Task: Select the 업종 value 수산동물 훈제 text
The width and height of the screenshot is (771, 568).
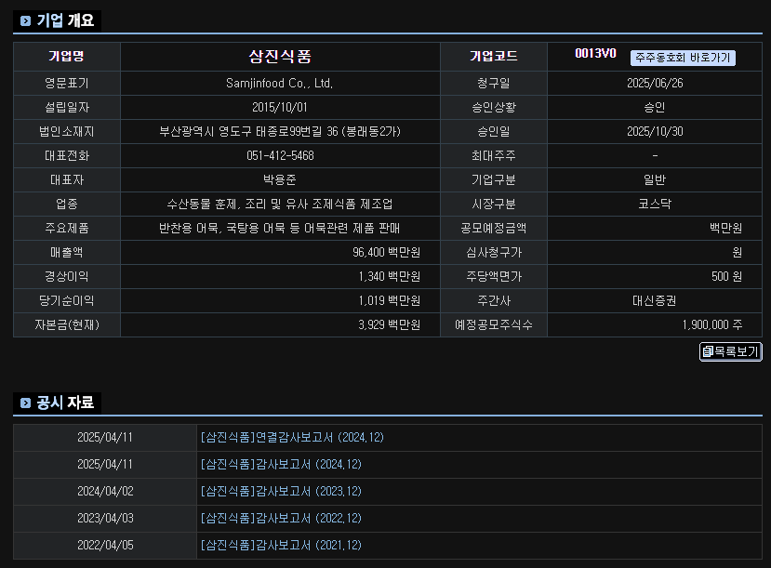Action: coord(202,204)
